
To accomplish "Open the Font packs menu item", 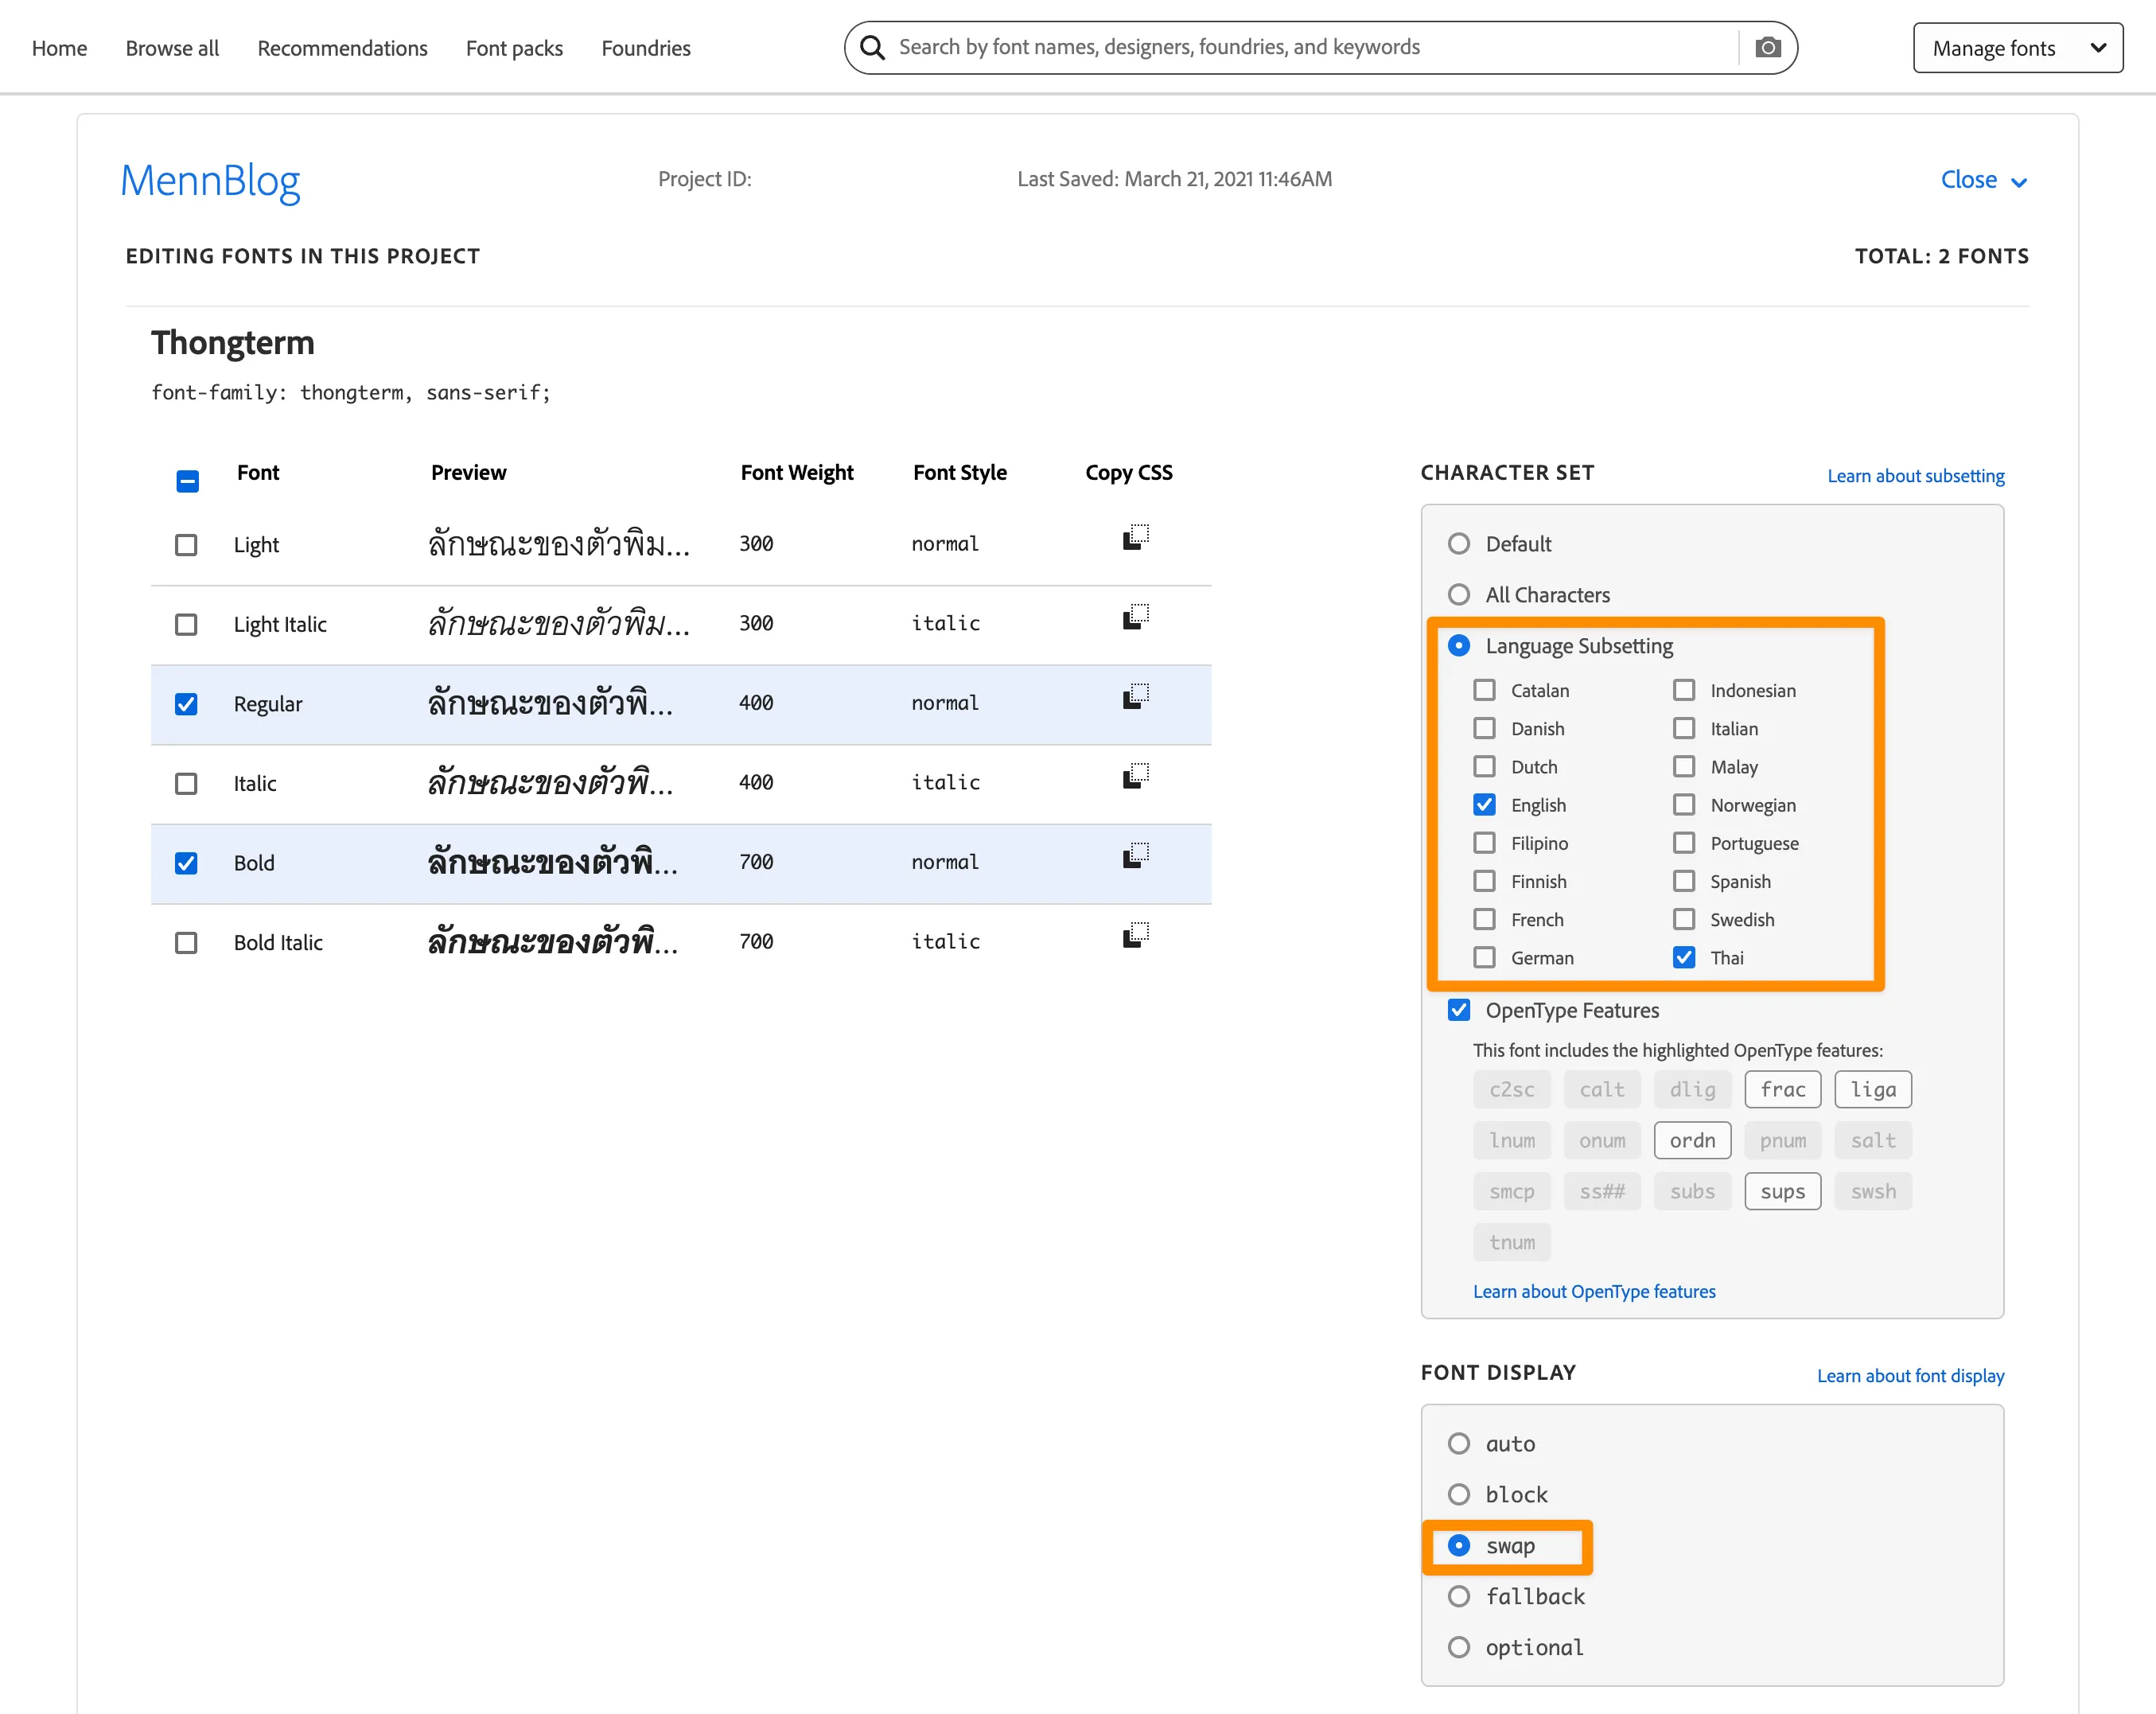I will coord(514,48).
